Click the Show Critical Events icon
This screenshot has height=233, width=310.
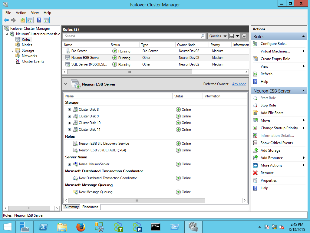255,143
